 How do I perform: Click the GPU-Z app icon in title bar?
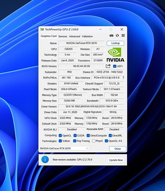(42, 29)
